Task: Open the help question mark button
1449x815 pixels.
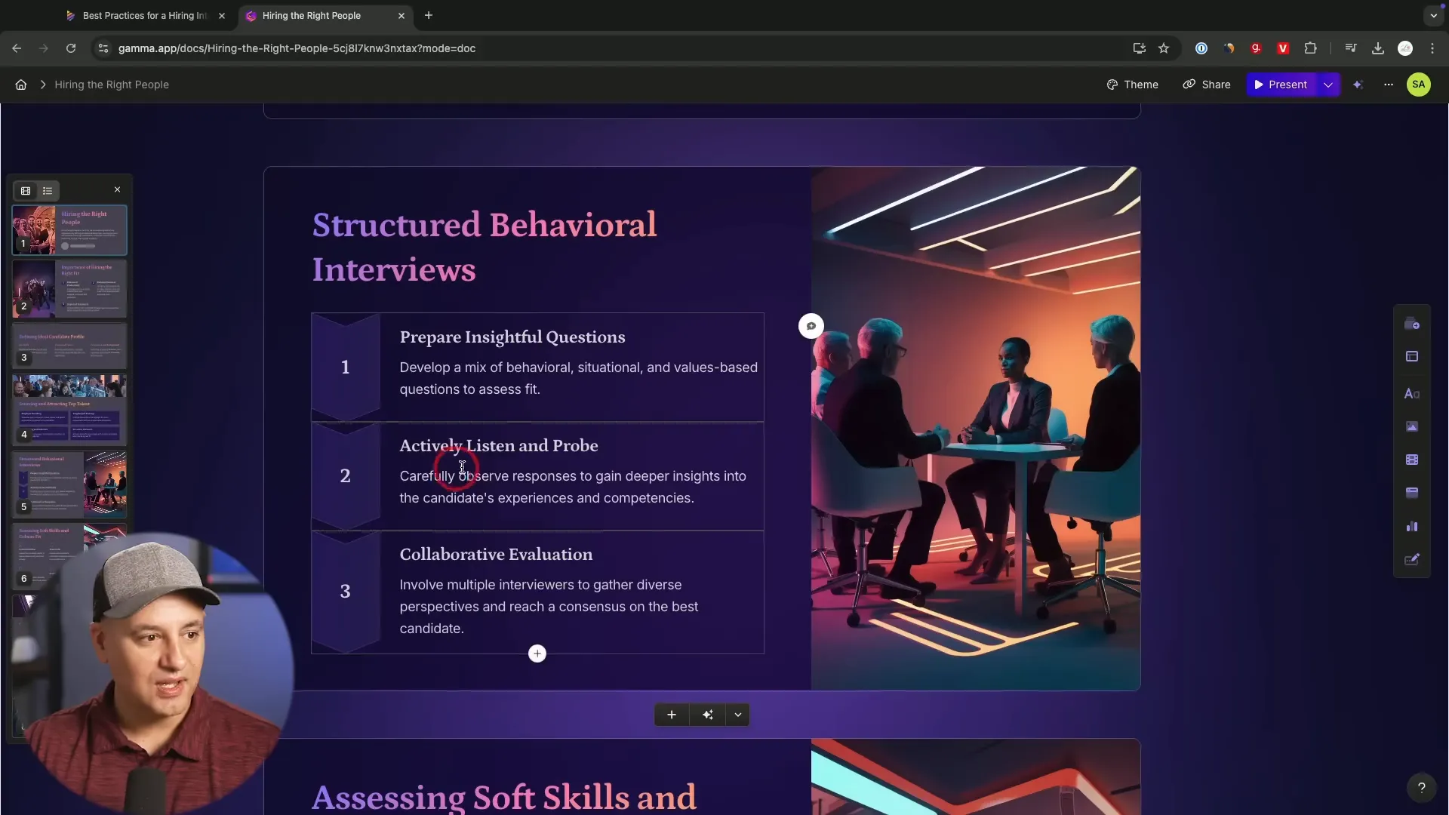Action: (1421, 788)
